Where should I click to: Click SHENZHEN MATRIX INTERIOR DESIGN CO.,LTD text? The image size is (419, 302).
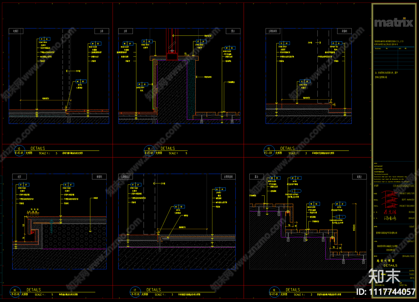pos(389,41)
